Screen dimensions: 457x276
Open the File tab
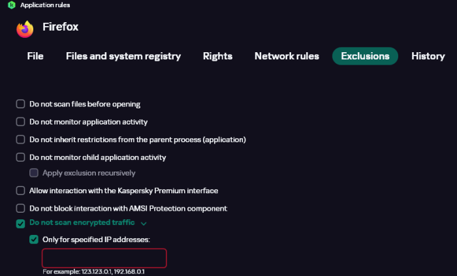tap(35, 56)
